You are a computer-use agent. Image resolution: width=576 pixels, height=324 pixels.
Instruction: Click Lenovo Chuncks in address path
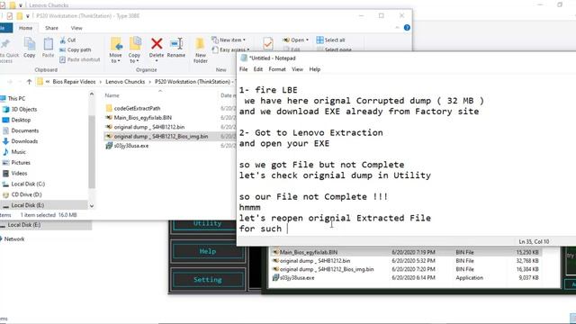[125, 82]
